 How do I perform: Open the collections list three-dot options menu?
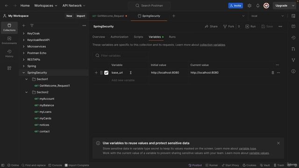point(84,26)
